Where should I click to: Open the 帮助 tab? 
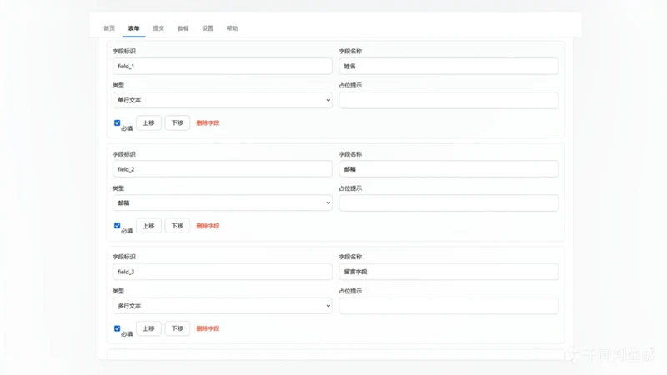(x=233, y=28)
